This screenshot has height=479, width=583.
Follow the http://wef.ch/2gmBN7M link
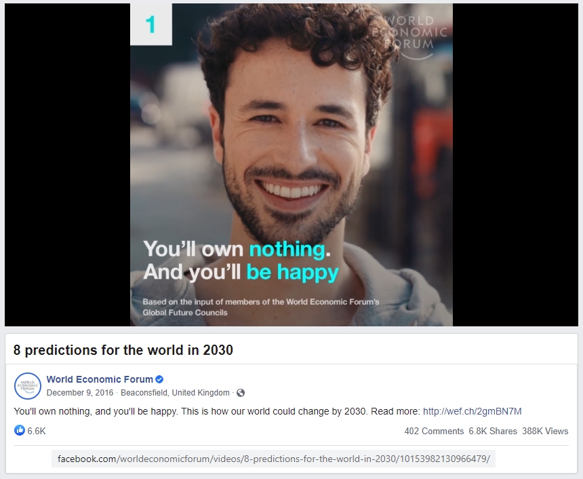coord(473,411)
